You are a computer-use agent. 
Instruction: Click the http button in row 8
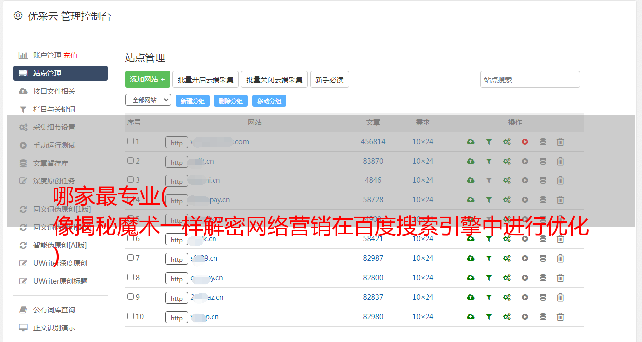click(x=177, y=279)
